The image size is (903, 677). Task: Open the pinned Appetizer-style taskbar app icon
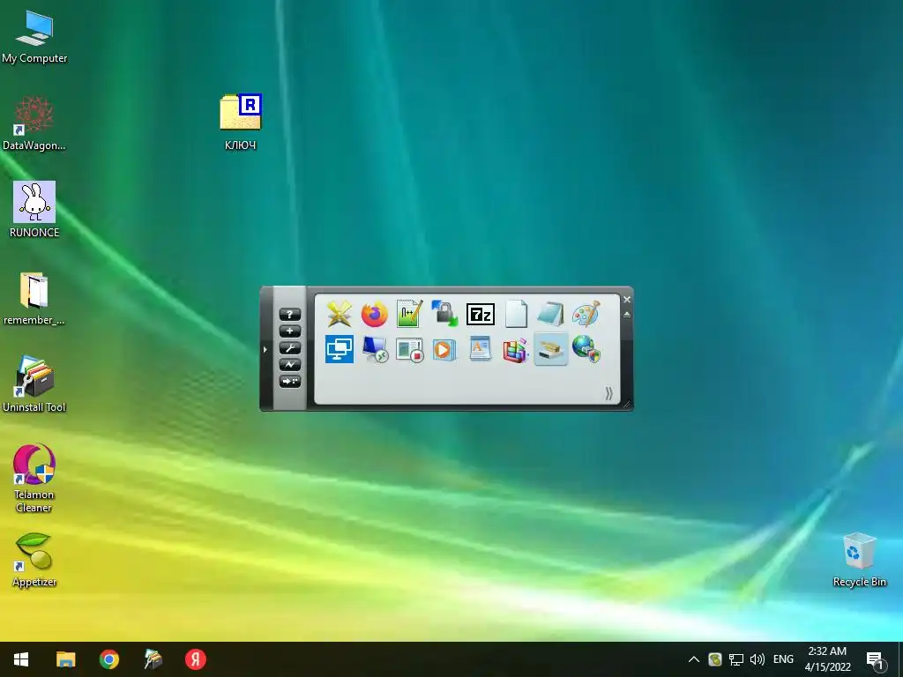(153, 659)
